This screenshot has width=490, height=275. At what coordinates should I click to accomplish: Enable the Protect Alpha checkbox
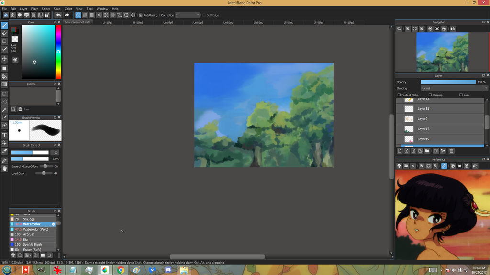(399, 95)
